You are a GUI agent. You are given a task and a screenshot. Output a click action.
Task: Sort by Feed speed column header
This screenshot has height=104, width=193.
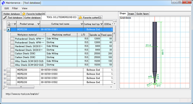click(107, 35)
